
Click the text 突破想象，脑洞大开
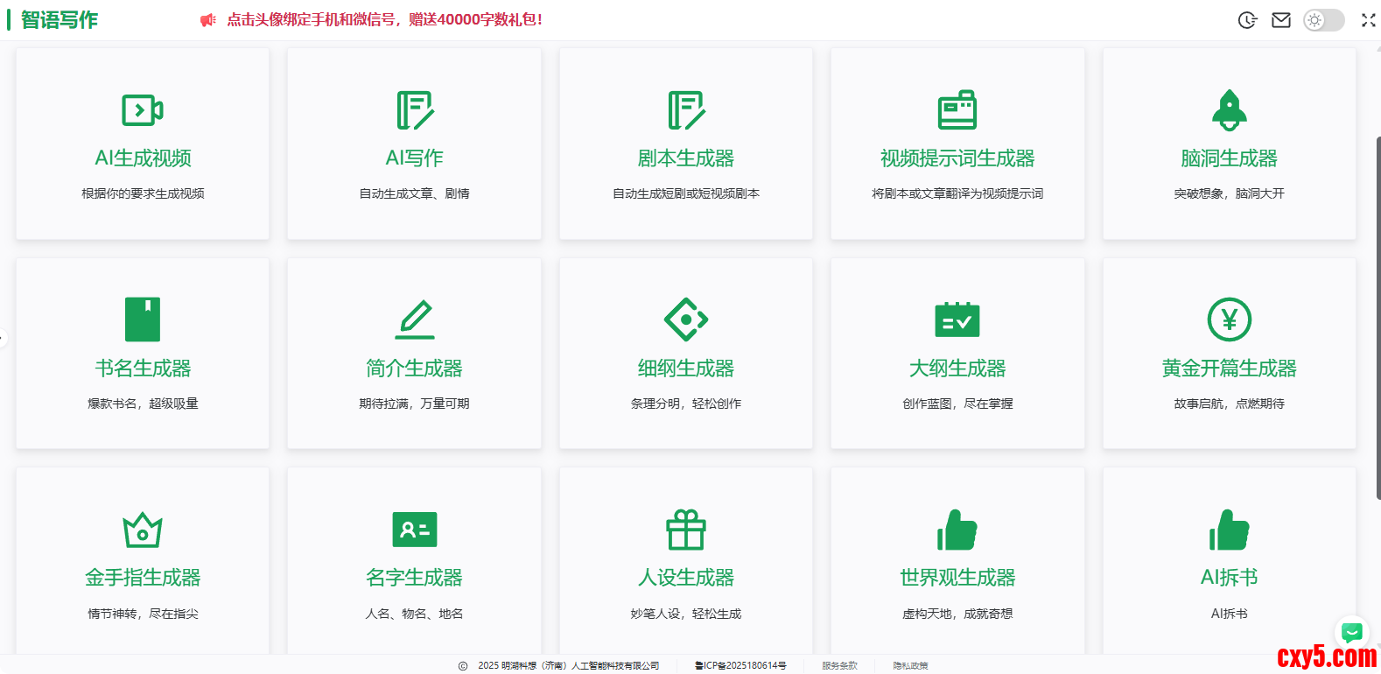click(x=1230, y=193)
